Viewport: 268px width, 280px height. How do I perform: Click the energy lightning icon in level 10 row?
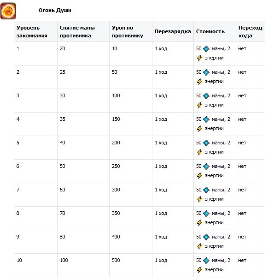tap(199, 270)
